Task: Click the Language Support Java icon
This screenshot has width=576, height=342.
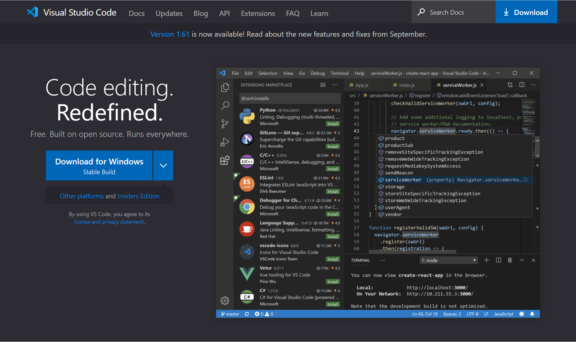Action: (247, 229)
